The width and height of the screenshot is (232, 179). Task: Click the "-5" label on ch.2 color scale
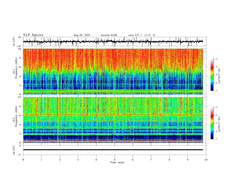coord(216,123)
